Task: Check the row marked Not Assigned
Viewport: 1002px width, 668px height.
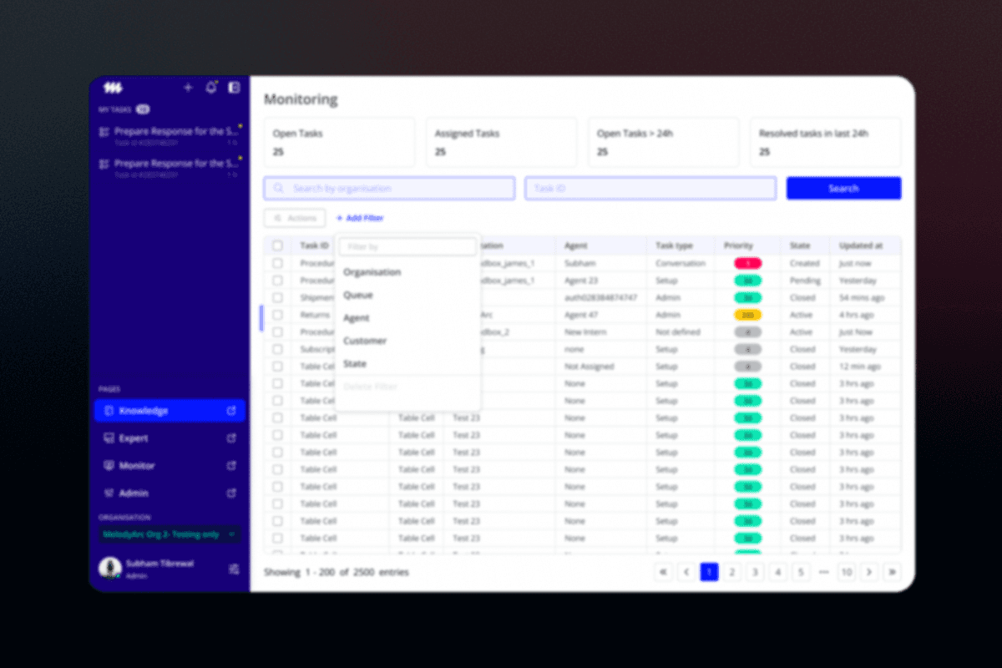Action: [277, 367]
